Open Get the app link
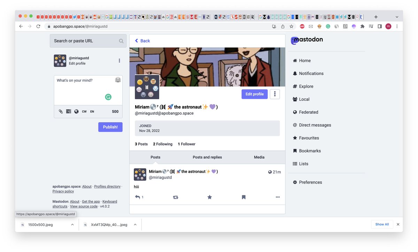Viewport: 418px width, 252px height. (x=91, y=201)
